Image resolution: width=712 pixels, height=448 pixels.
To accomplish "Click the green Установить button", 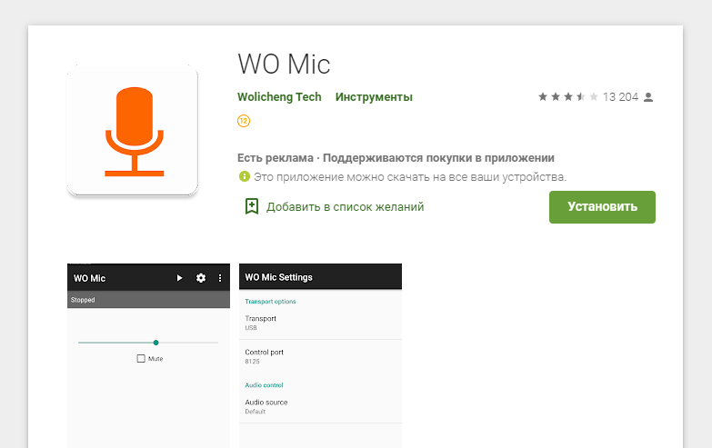I will click(602, 207).
